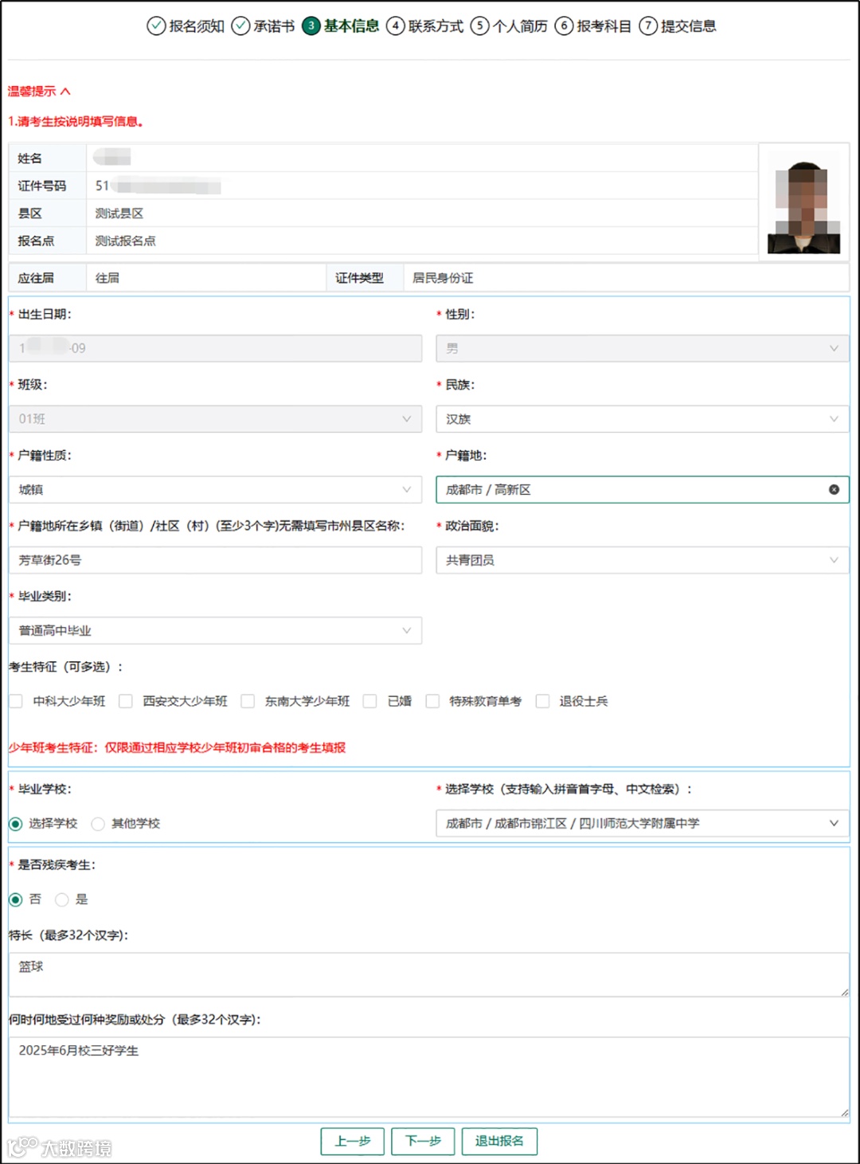Clear the 户籍地 field using the X icon

click(x=834, y=489)
